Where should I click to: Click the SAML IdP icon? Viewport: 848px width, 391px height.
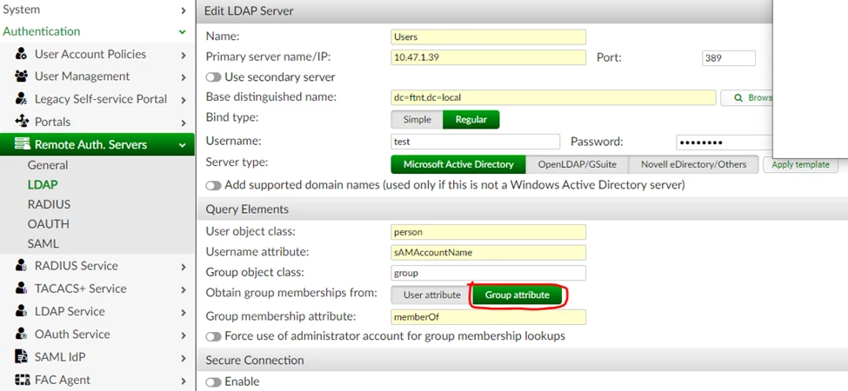pos(21,357)
